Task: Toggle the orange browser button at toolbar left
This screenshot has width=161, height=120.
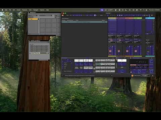Action: (x=63, y=15)
